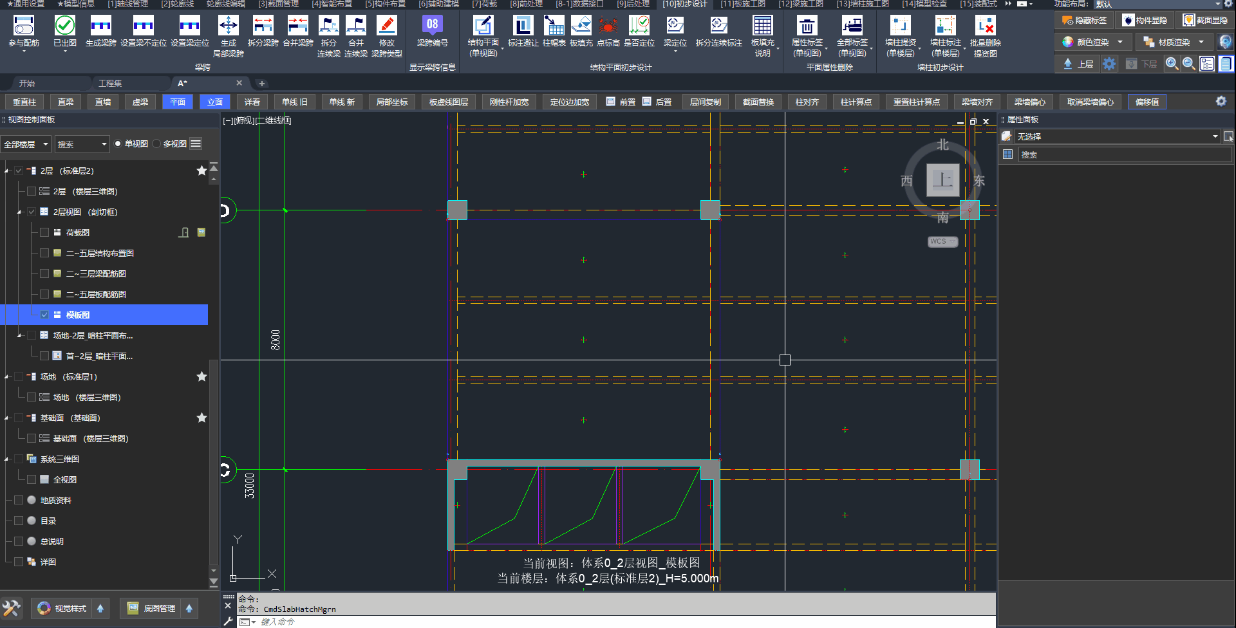Image resolution: width=1236 pixels, height=628 pixels.
Task: Collapse the 2层 (标准层2) tree node
Action: tap(7, 171)
